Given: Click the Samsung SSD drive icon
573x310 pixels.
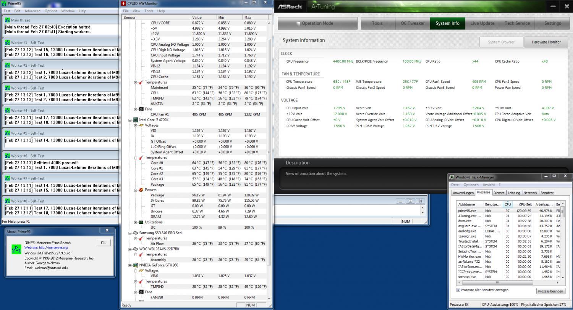Looking at the screenshot, I should point(135,233).
